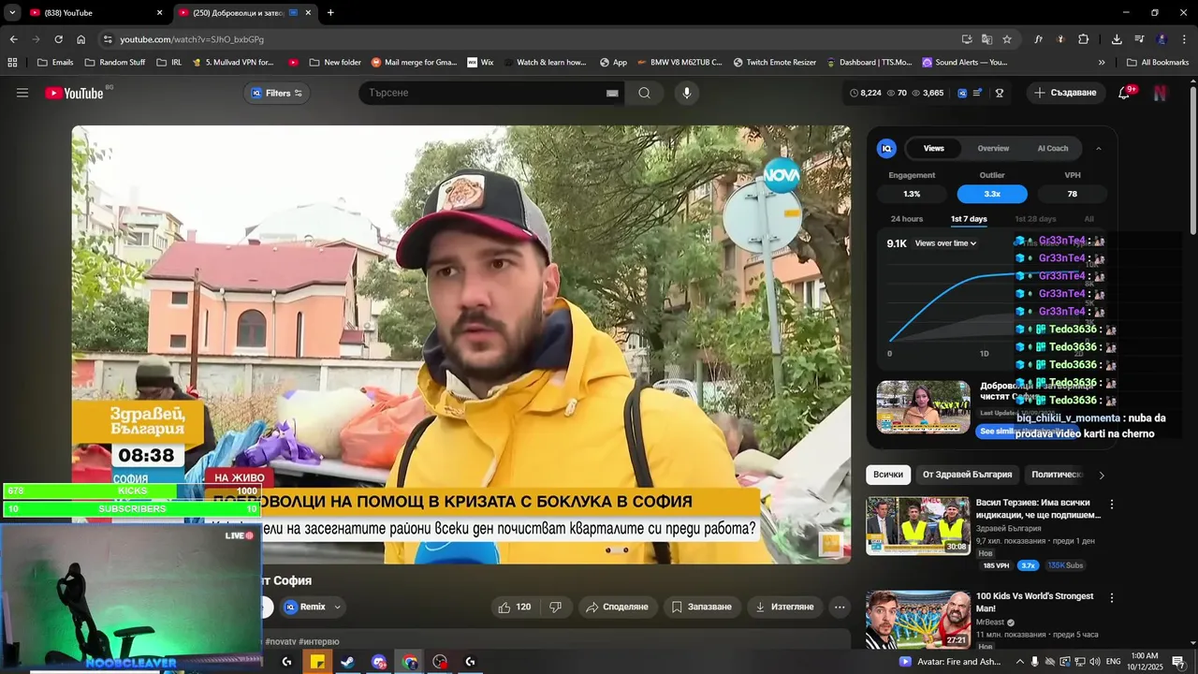Open options for 100 Kids Vs World's Strongest Man
The width and height of the screenshot is (1198, 674).
[x=1112, y=597]
